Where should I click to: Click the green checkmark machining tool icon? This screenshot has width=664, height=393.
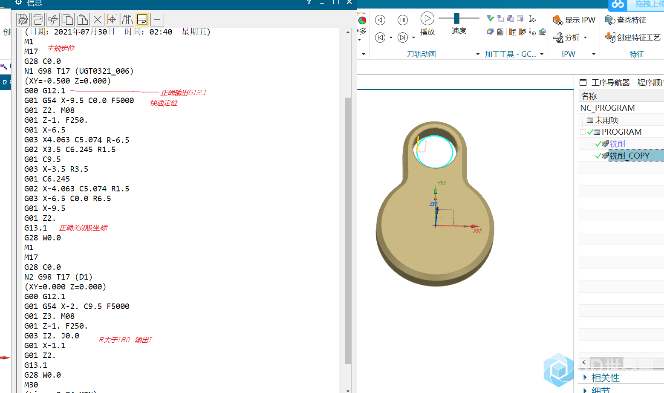click(x=491, y=18)
